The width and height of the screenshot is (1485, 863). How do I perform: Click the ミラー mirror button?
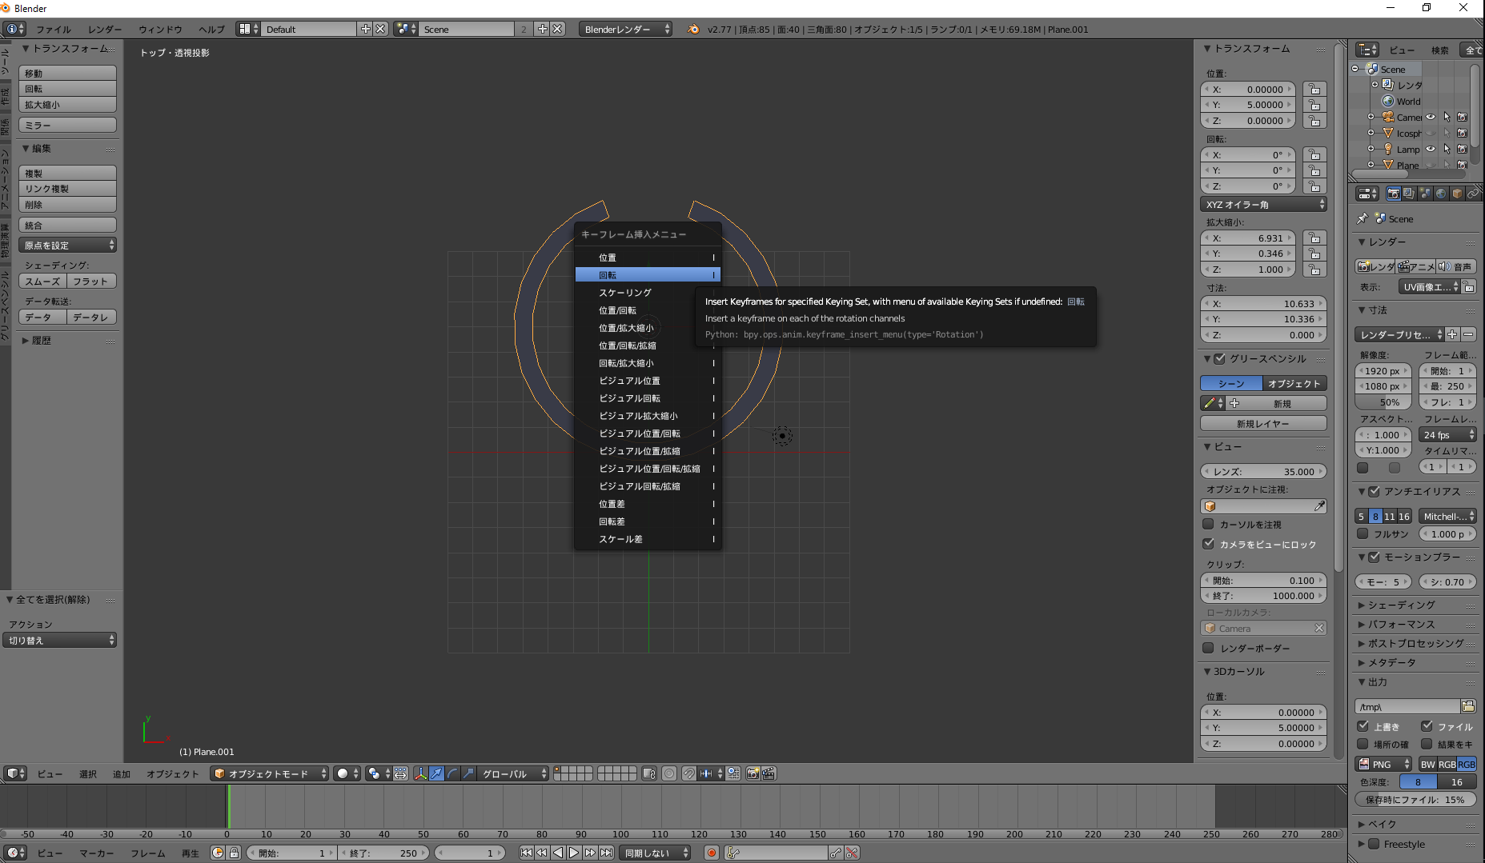click(67, 126)
